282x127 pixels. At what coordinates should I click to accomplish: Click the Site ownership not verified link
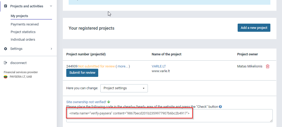pos(86,102)
